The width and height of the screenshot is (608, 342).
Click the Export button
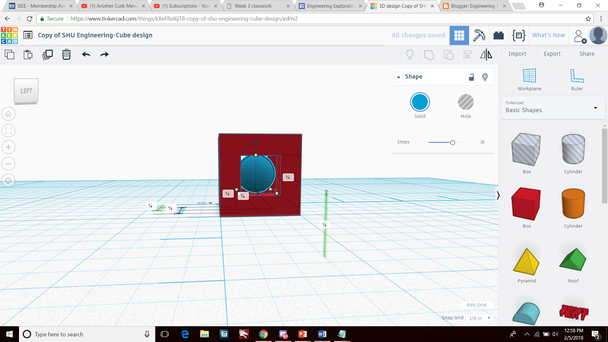(552, 54)
